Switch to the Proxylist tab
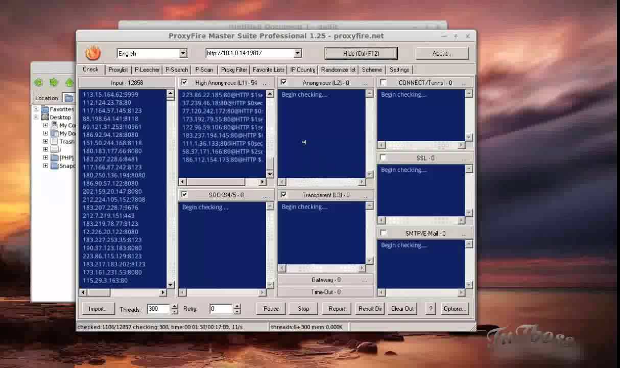This screenshot has width=620, height=368. (118, 70)
